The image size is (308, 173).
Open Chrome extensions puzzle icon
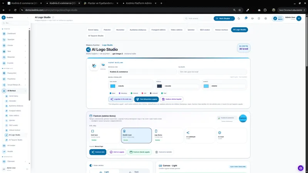click(265, 10)
